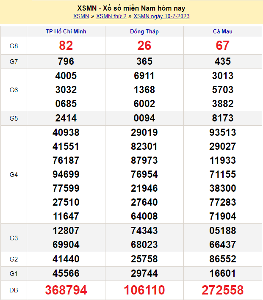The image size is (263, 300).
Task: Select G2 result 25758 for Đồng Tháp
Action: (144, 259)
